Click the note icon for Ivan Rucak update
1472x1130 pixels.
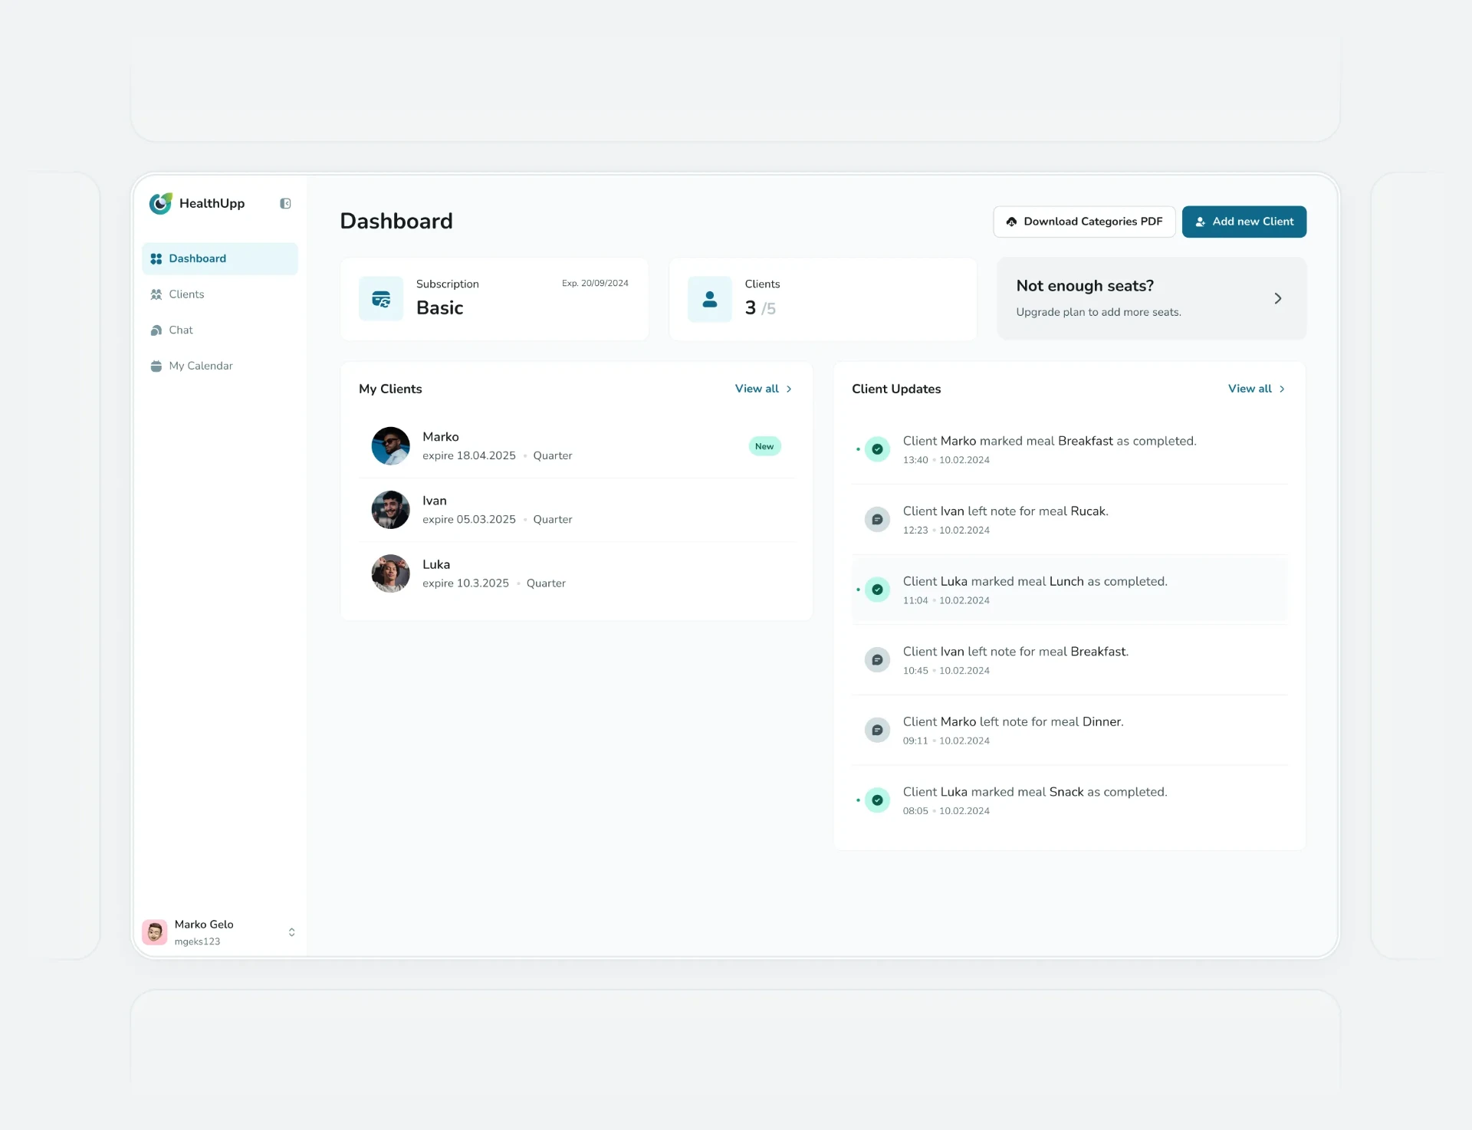click(x=877, y=520)
